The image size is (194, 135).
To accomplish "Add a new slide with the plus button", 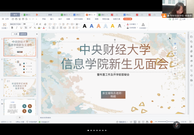I will (20, 117).
